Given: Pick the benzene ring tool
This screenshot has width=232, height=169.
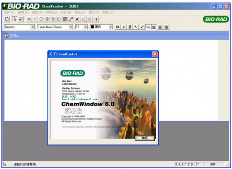Looking at the screenshot, I should tap(47, 19).
